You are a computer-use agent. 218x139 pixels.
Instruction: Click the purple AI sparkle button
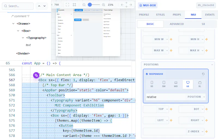click(36, 75)
